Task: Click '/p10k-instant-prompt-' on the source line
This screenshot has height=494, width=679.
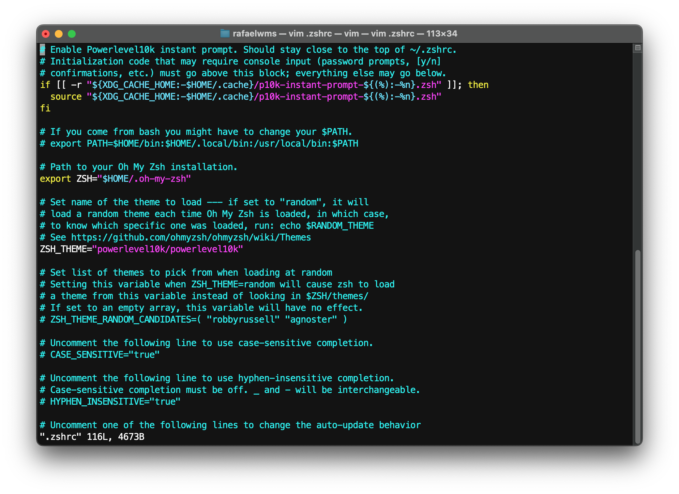Action: click(309, 96)
